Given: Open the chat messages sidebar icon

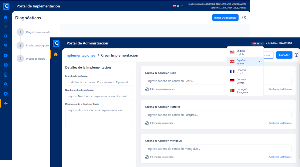Looking at the screenshot, I should (6, 55).
